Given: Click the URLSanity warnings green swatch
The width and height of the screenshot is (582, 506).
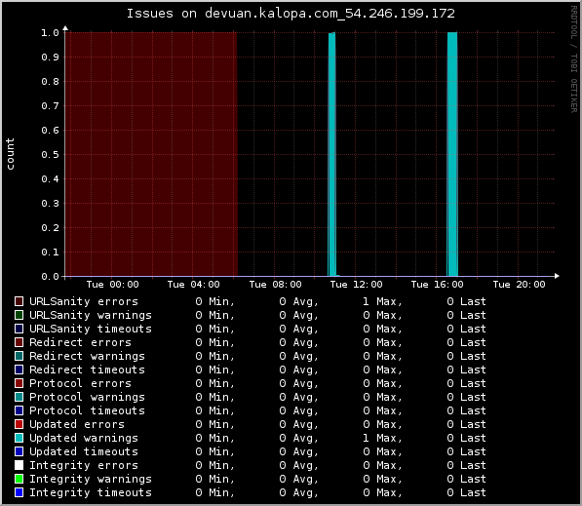Looking at the screenshot, I should click(19, 315).
